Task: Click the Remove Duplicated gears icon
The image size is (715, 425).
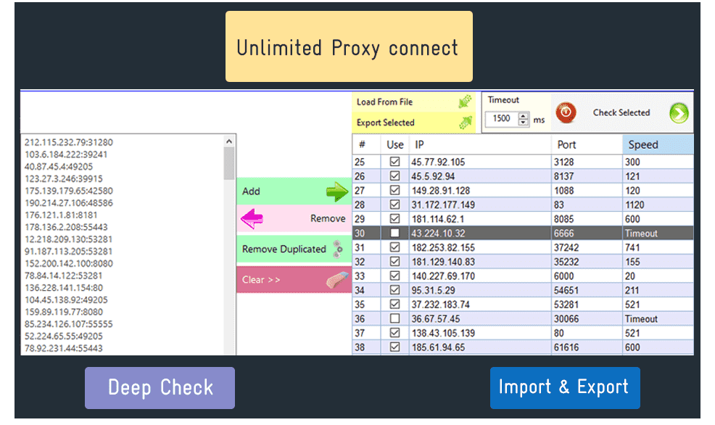Action: click(337, 249)
